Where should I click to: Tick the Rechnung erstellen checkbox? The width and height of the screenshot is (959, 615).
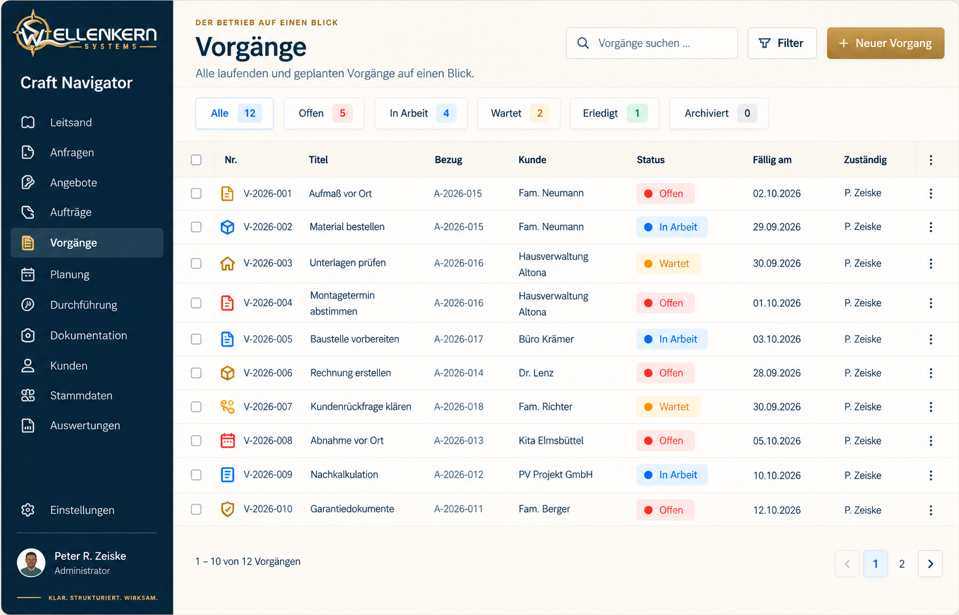point(196,373)
